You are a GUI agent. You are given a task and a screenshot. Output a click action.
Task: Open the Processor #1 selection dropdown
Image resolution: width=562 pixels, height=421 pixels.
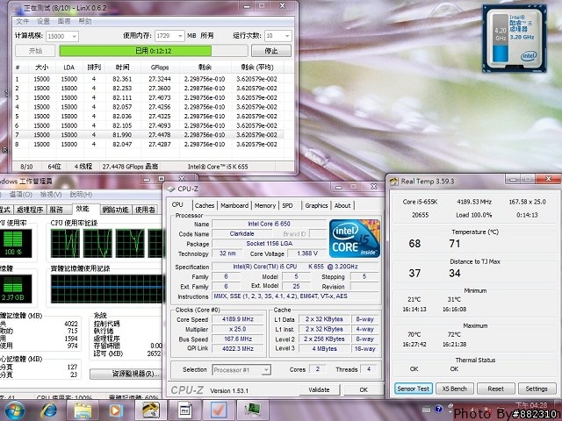coord(241,370)
